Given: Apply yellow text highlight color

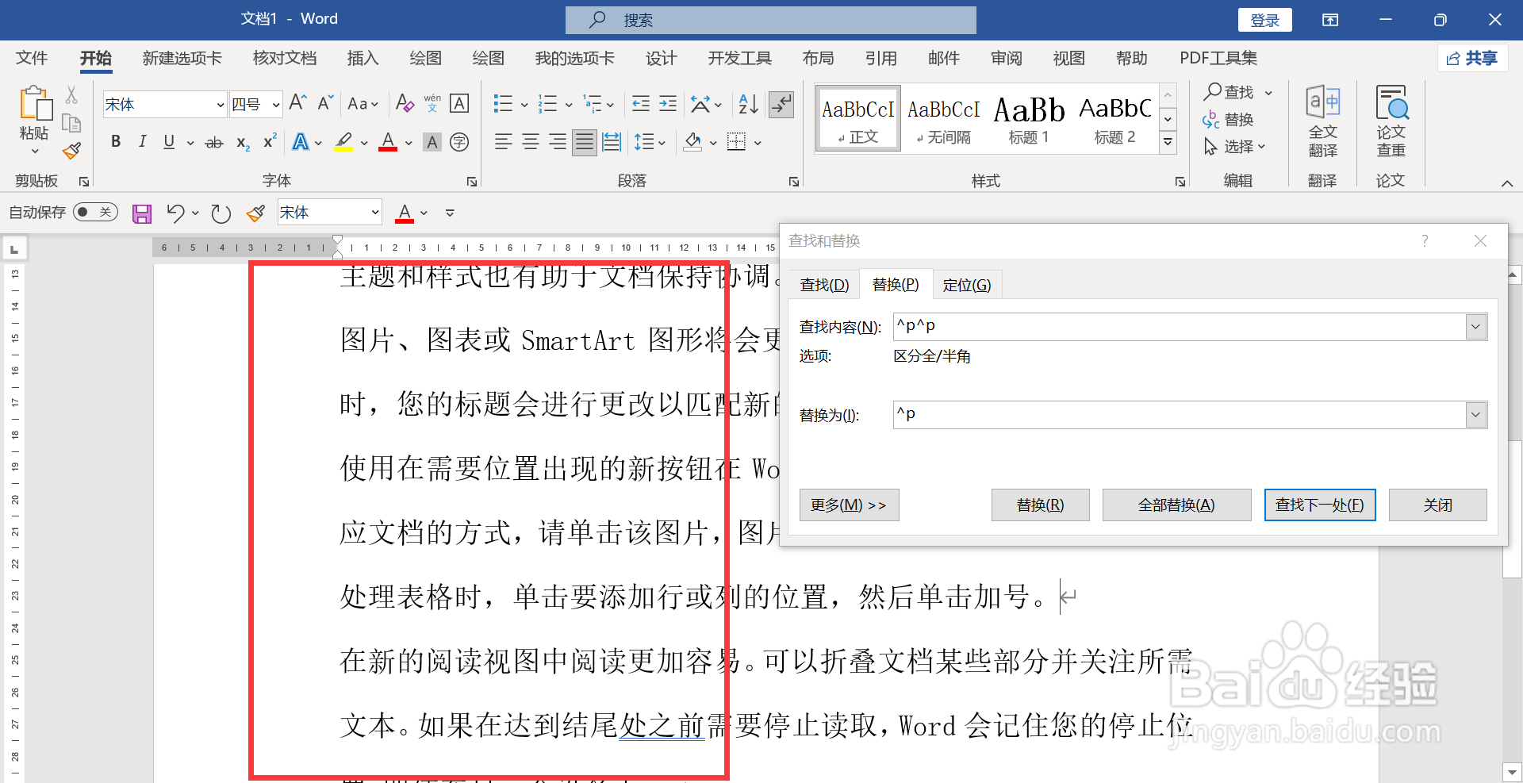Looking at the screenshot, I should coord(343,142).
